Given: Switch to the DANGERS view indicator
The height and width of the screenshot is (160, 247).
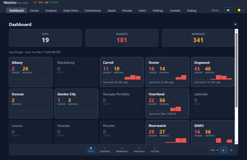Looking at the screenshot, I should [x=105, y=150].
